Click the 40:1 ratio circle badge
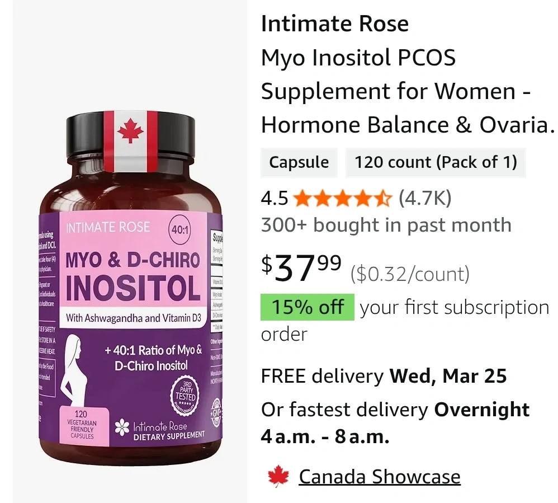 (x=179, y=230)
